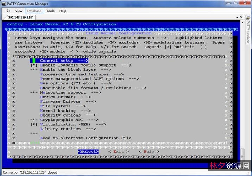The width and height of the screenshot is (252, 176).
Task: Open the Database menu
Action: click(34, 11)
